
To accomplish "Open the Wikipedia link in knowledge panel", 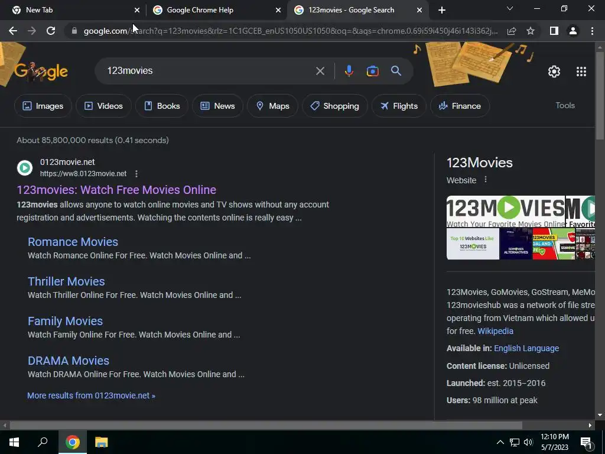I will (x=496, y=331).
